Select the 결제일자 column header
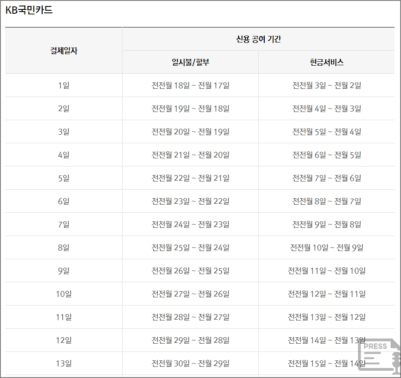Viewport: 401px width, 378px height. [x=64, y=51]
